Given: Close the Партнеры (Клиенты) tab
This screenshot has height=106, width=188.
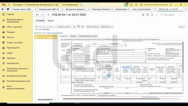Looking at the screenshot, I should pos(112,9).
